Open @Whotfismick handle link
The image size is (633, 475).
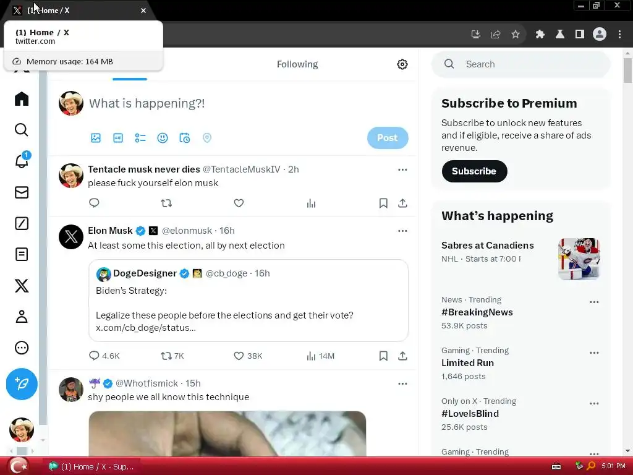point(147,383)
